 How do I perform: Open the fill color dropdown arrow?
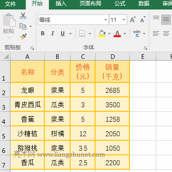(109, 33)
